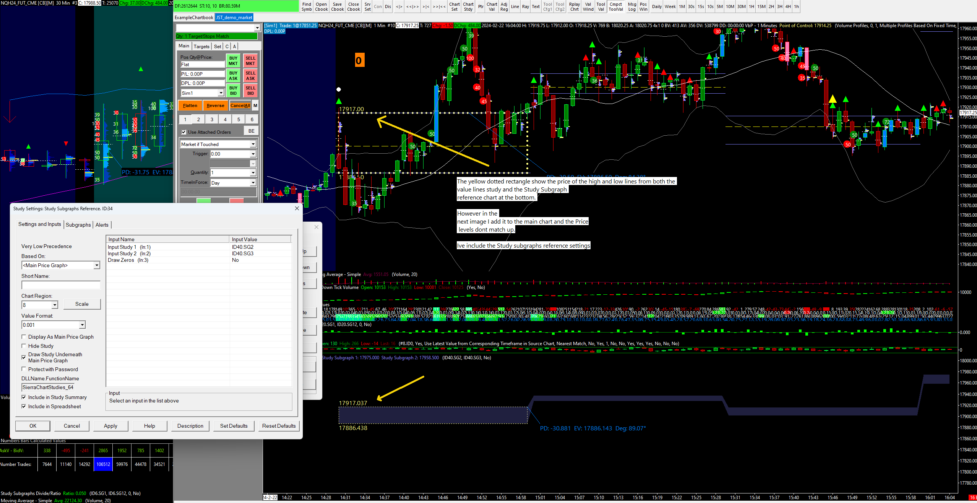Open the TimeInForce Day dropdown
977x503 pixels.
tap(253, 183)
